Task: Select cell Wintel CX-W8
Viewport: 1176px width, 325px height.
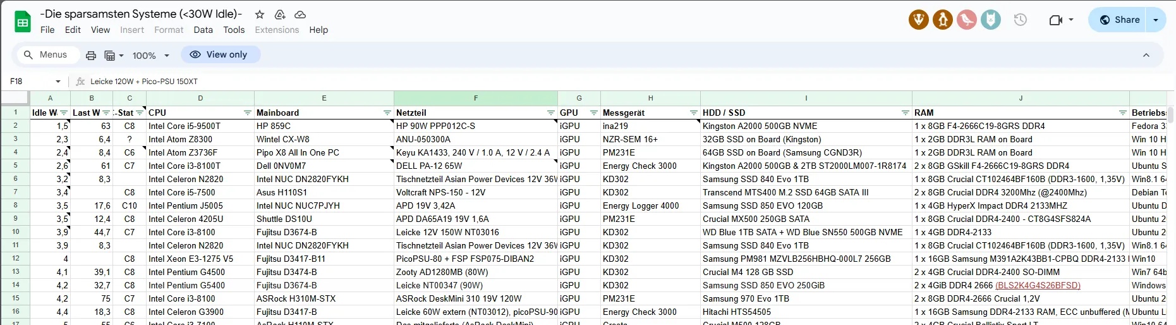Action: pyautogui.click(x=324, y=139)
